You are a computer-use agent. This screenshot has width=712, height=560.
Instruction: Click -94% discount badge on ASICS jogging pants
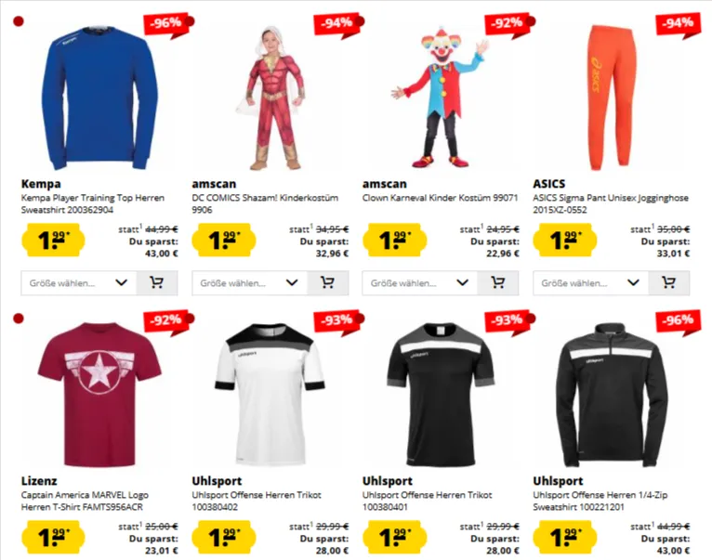coord(679,24)
